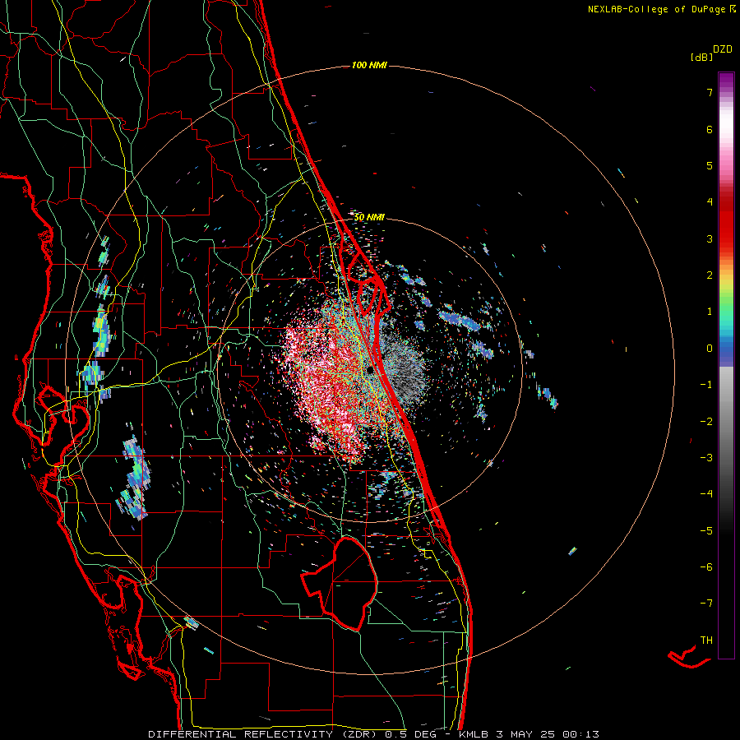Click the 50 NMI range ring label

(x=369, y=217)
